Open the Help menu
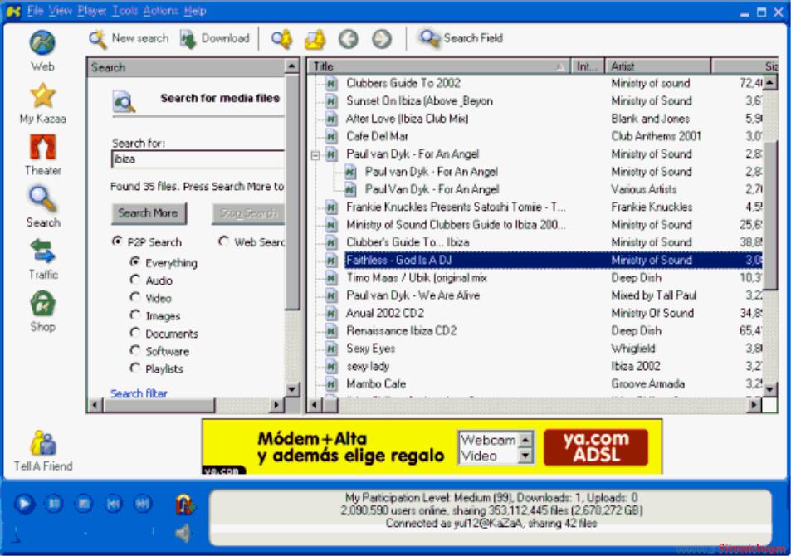Image resolution: width=791 pixels, height=556 pixels. [x=195, y=11]
